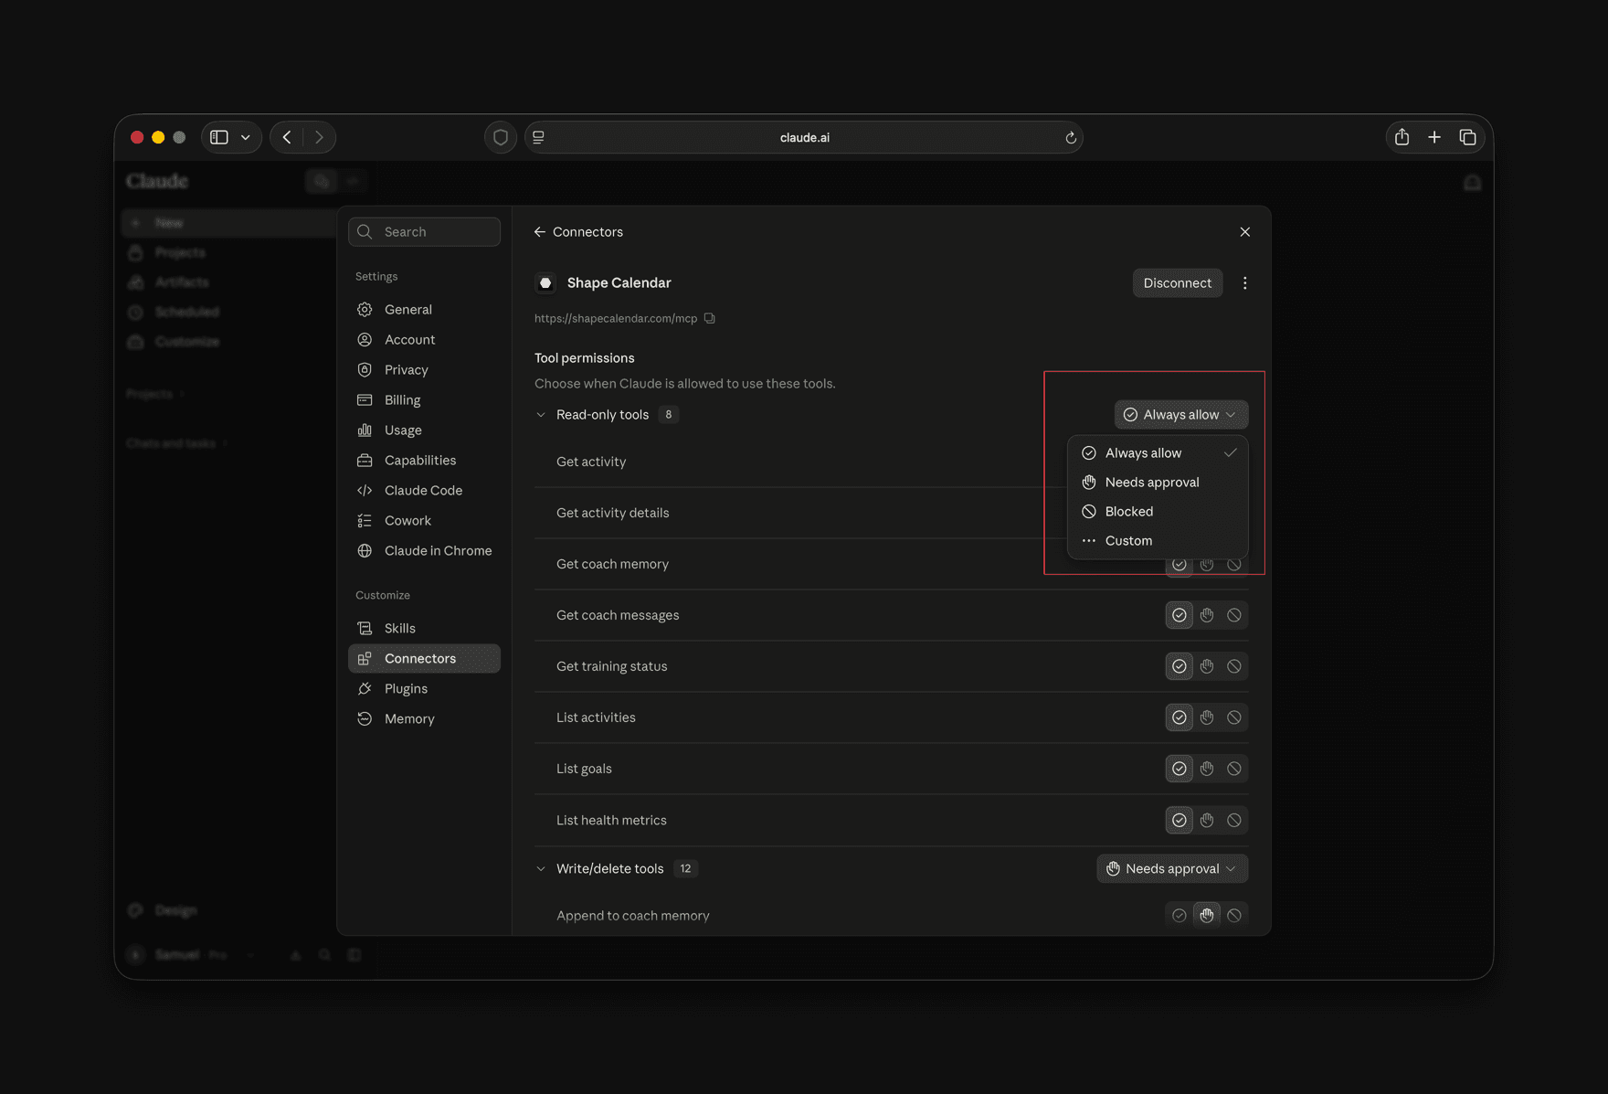The image size is (1608, 1094).
Task: Set List health metrics to always allow
Action: pyautogui.click(x=1180, y=820)
